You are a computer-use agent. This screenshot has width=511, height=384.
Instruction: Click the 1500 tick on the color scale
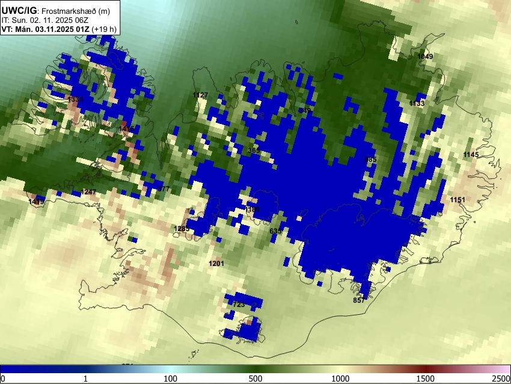426,379
